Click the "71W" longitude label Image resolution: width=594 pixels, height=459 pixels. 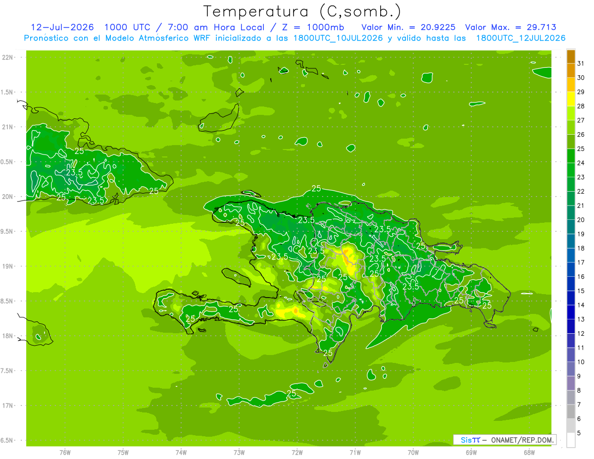click(355, 453)
